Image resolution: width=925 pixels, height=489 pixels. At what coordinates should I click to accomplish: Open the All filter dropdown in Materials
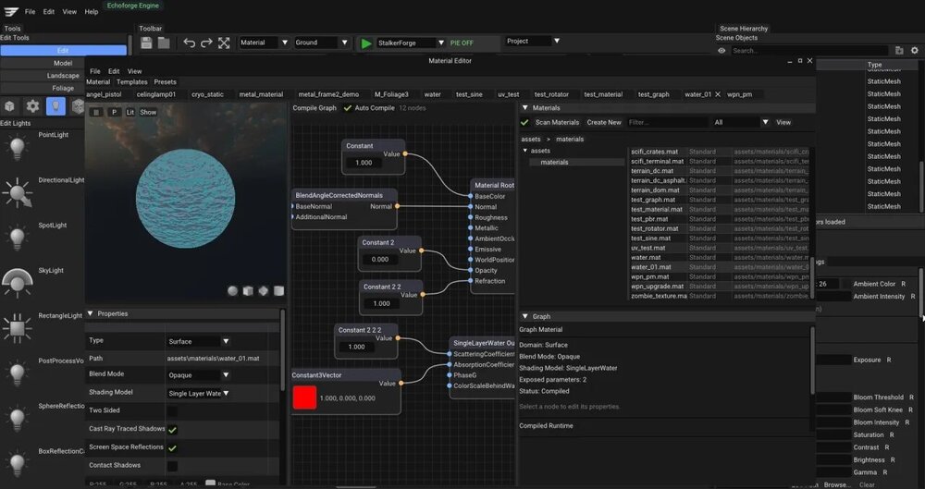point(741,122)
